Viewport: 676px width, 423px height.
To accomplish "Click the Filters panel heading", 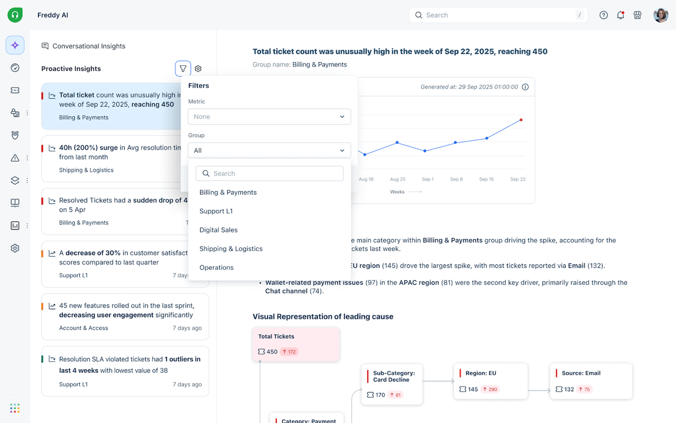I will (199, 86).
